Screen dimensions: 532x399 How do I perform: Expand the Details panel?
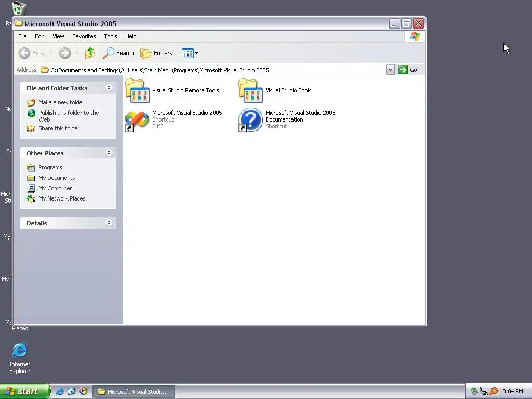pos(109,222)
